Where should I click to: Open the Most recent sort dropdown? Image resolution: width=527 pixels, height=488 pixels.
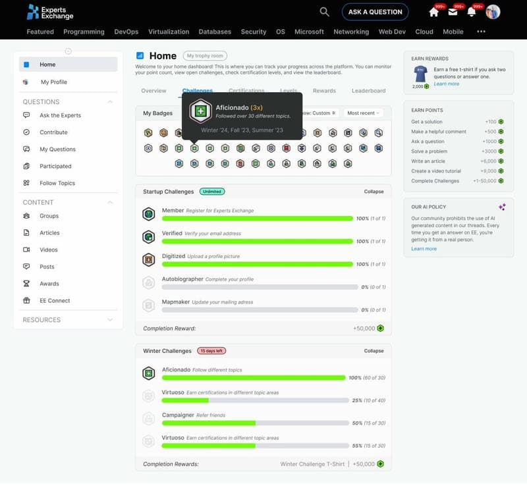coord(364,113)
